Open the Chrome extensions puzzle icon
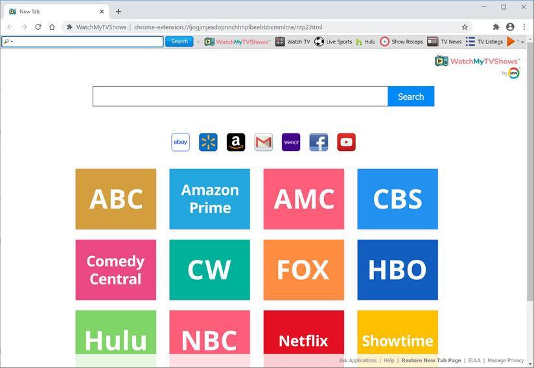Viewport: 534px width, 368px height. pos(496,27)
